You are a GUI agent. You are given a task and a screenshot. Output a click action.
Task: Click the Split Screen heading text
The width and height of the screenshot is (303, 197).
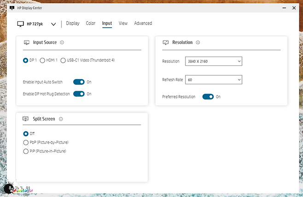pos(44,119)
